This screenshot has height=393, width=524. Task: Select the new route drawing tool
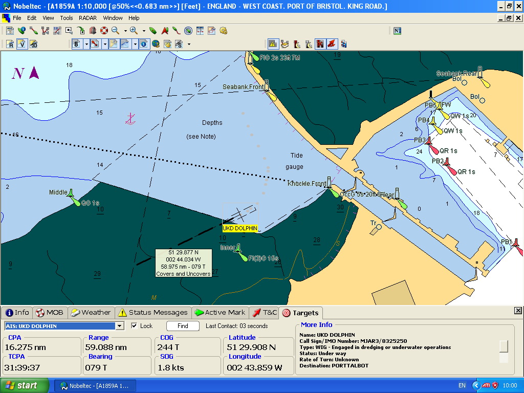click(x=33, y=31)
